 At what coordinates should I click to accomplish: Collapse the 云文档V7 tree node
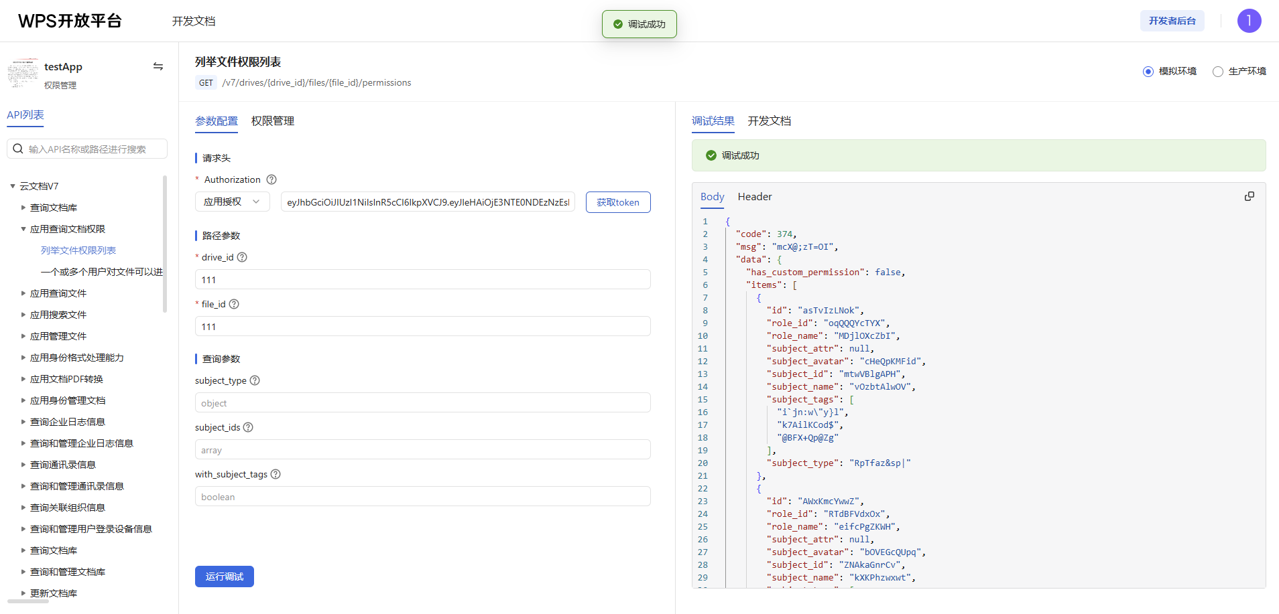coord(13,186)
